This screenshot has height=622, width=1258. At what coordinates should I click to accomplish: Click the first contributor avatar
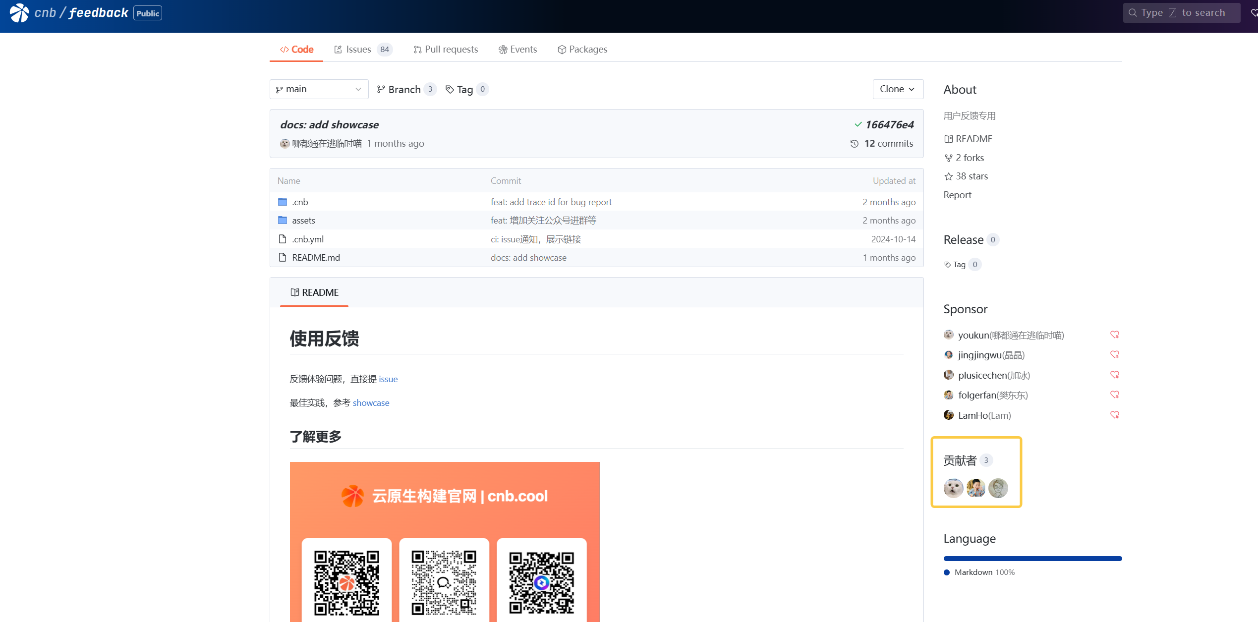[953, 488]
